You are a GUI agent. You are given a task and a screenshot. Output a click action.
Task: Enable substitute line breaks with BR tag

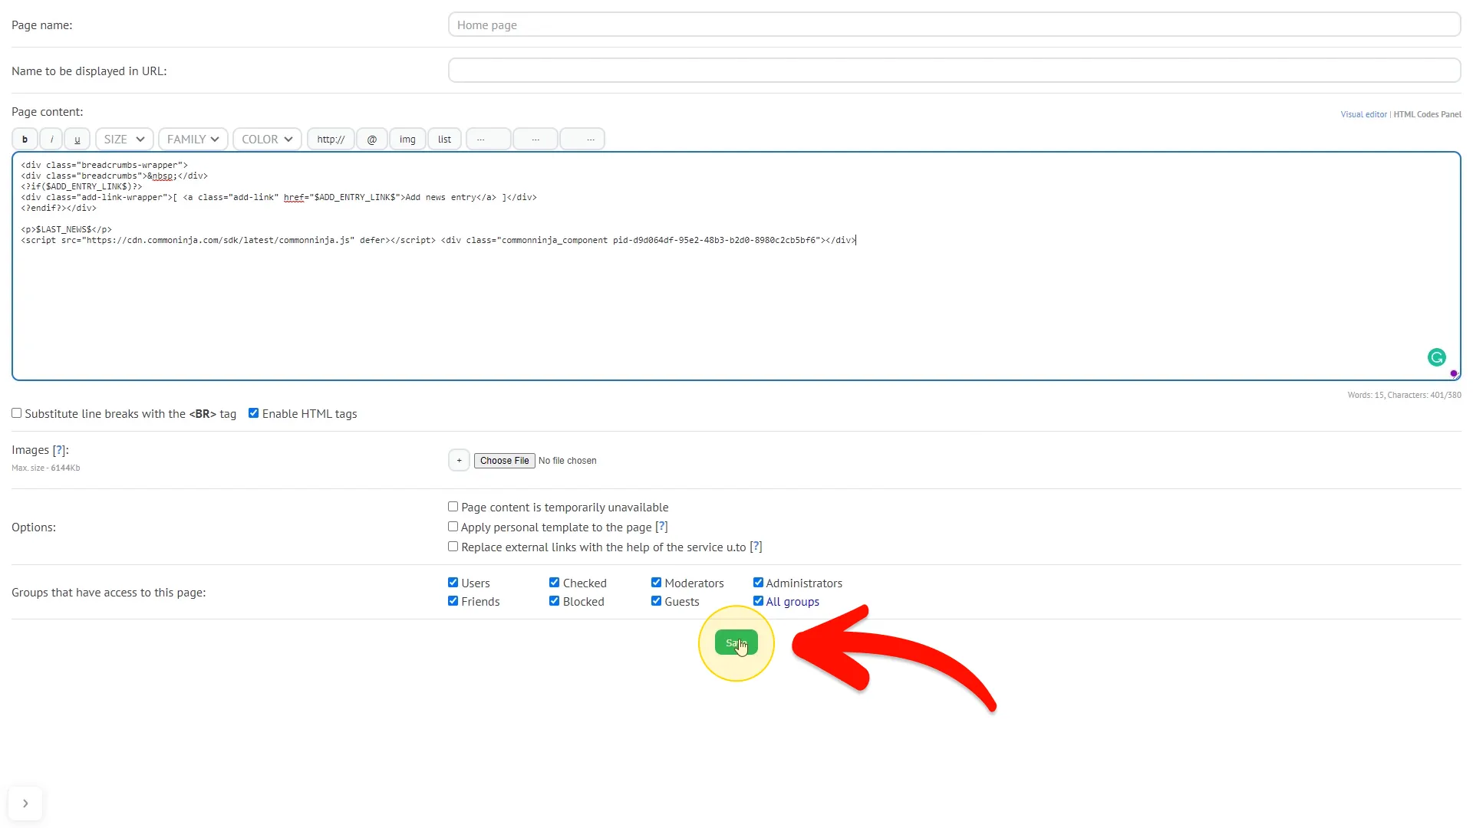tap(16, 413)
